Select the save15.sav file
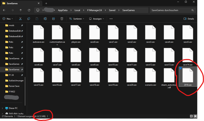The image size is (204, 121). pyautogui.click(x=39, y=77)
